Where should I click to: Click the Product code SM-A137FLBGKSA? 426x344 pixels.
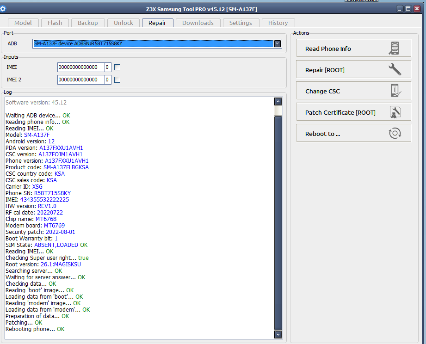click(66, 167)
